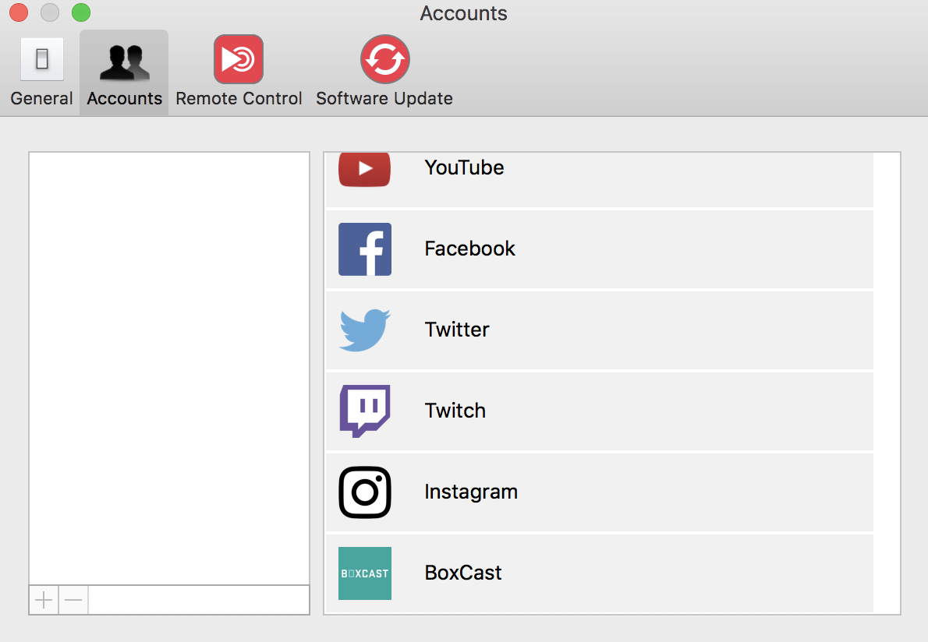The image size is (928, 642).
Task: Switch to the General tab label
Action: 41,99
